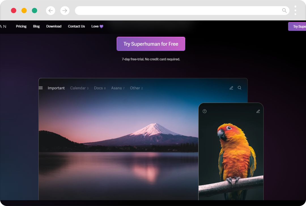Screen dimensions: 306x206
Task: Switch to the Docs tab
Action: pos(100,88)
